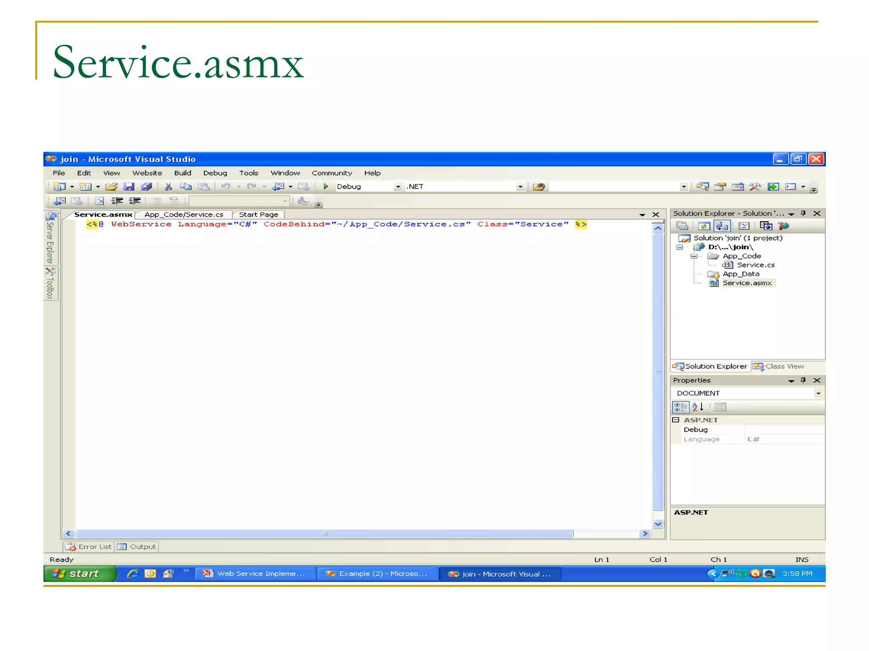
Task: Open the Website menu
Action: point(147,173)
